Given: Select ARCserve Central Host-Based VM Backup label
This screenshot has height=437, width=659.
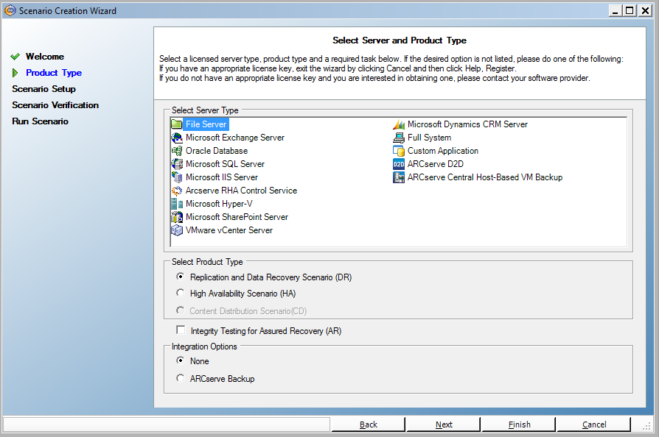Looking at the screenshot, I should (484, 177).
